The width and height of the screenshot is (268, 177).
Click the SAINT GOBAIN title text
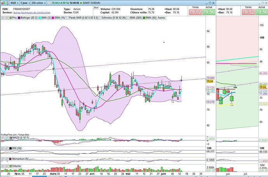91,3
